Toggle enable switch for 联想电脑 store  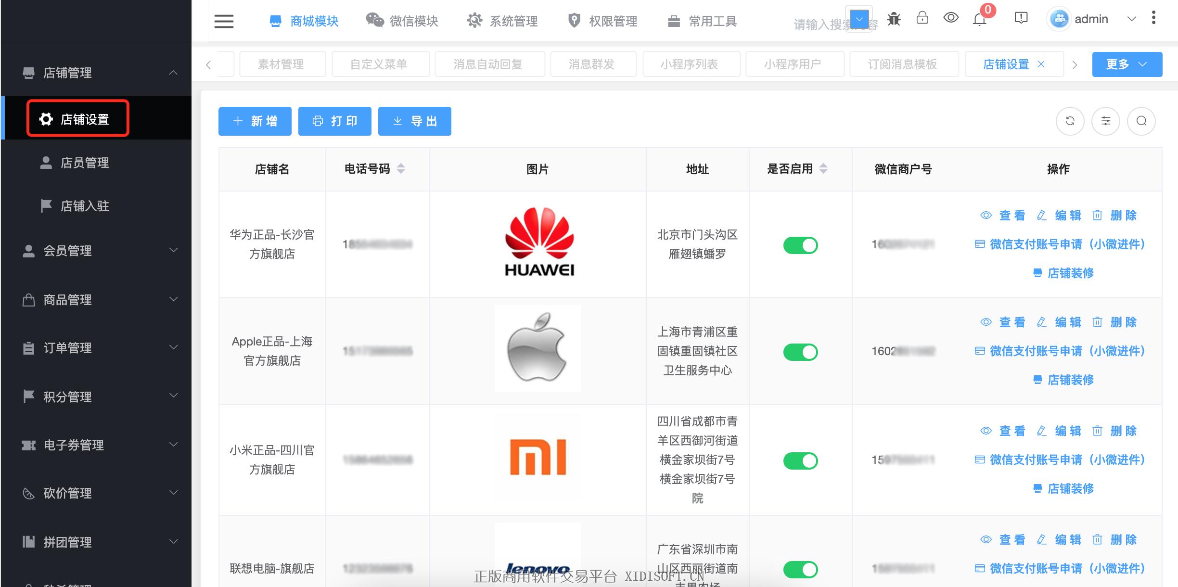800,569
